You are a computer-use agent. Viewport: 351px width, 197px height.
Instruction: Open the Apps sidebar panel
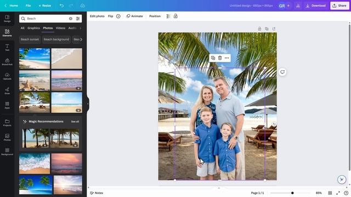pyautogui.click(x=7, y=105)
